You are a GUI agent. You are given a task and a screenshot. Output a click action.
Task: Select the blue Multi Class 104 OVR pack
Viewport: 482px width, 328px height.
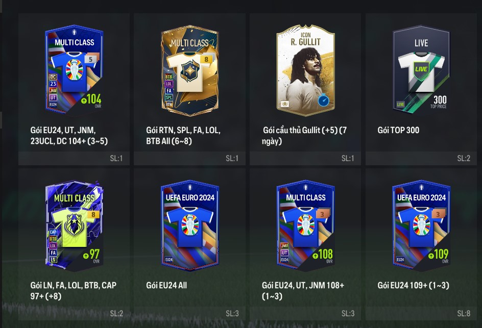click(x=74, y=70)
